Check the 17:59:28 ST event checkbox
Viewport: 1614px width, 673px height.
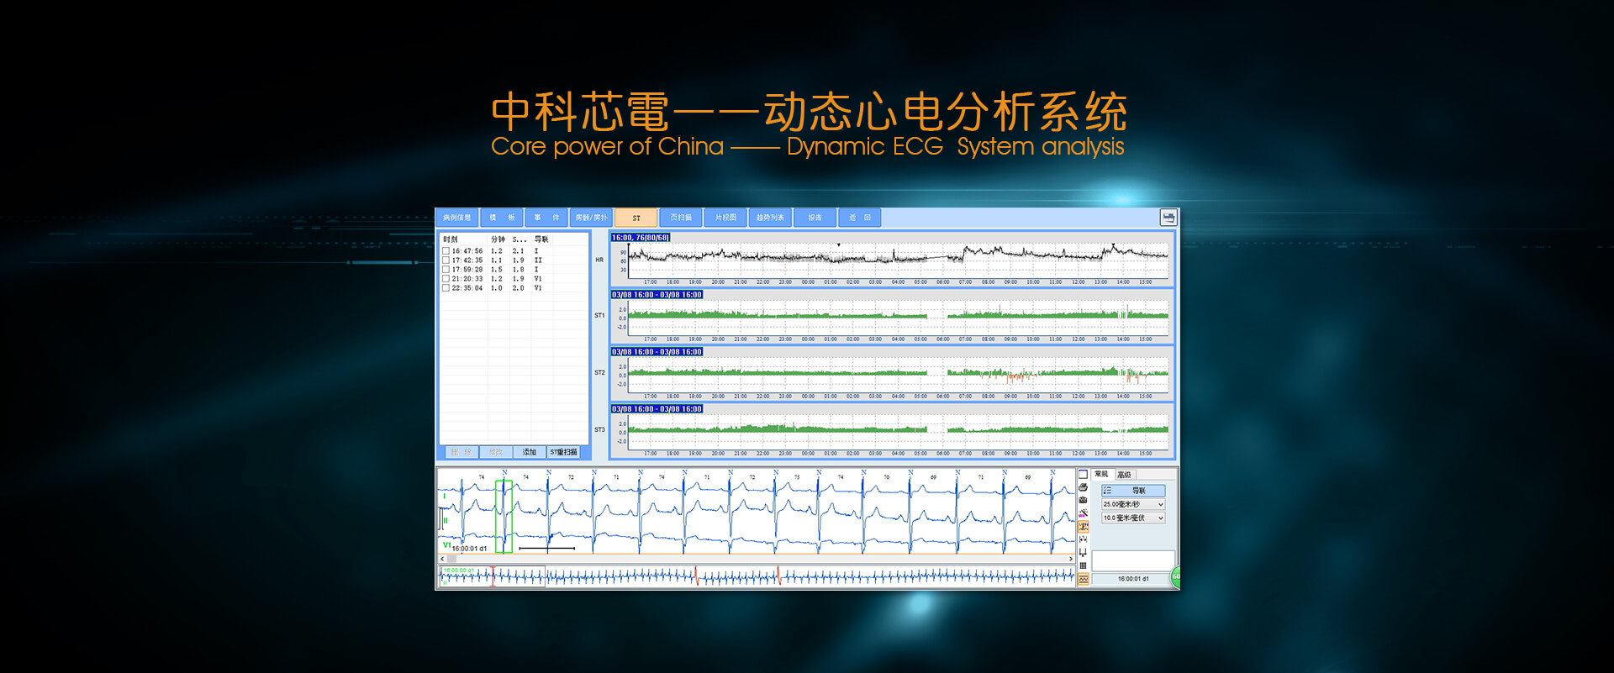click(446, 269)
